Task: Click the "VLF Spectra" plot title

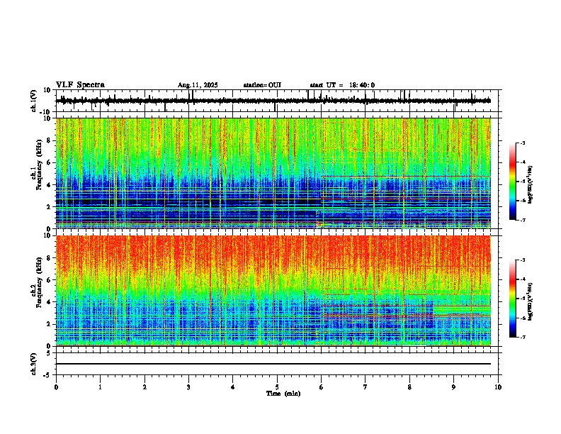Action: coord(80,85)
